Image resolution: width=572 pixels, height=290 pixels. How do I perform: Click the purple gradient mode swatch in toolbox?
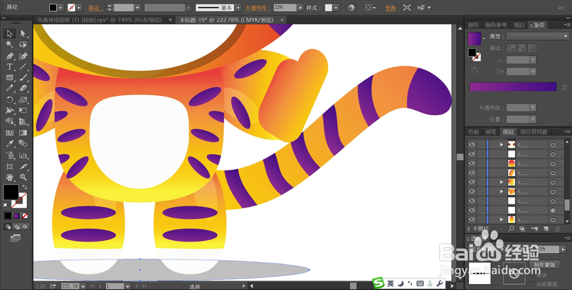(x=17, y=216)
